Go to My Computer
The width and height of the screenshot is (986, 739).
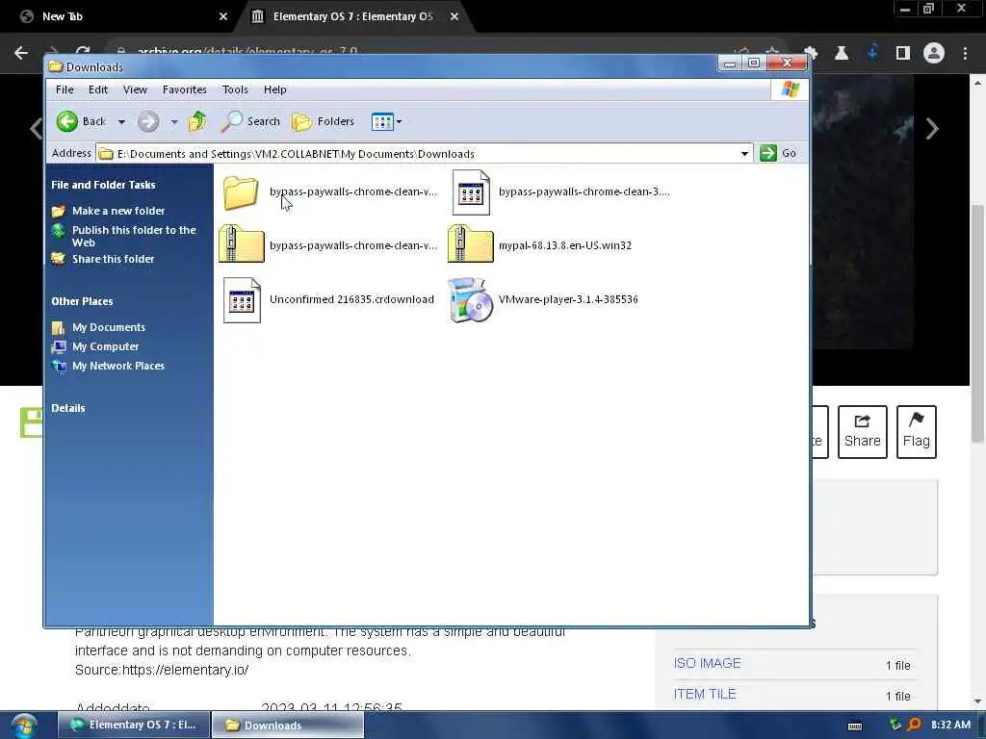pos(105,346)
